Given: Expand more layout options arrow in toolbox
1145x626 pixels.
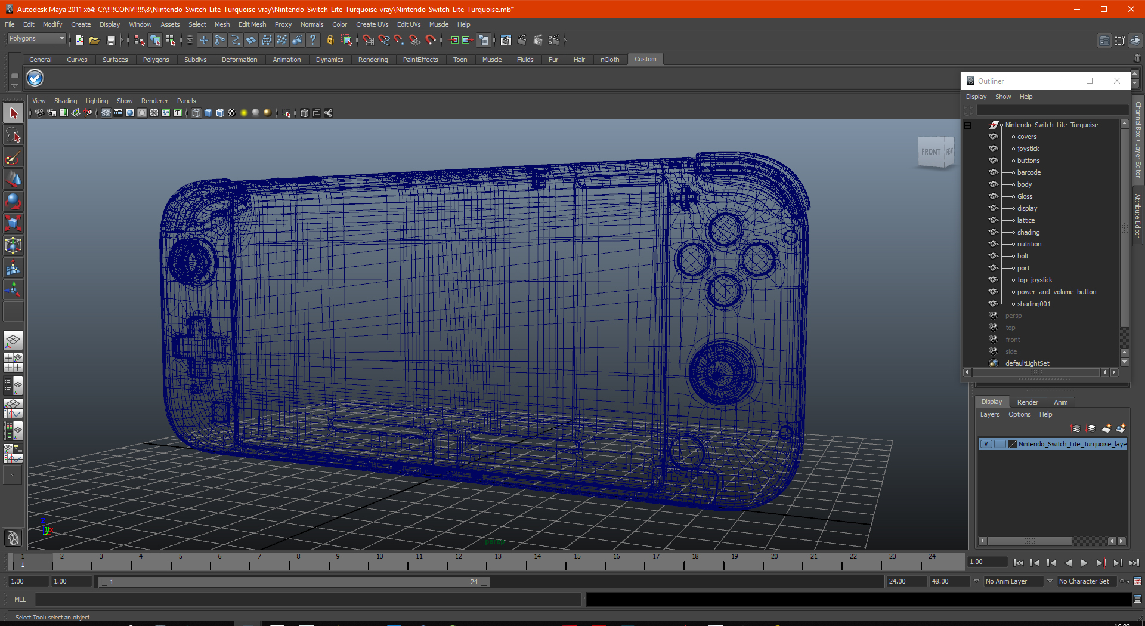Looking at the screenshot, I should (13, 474).
